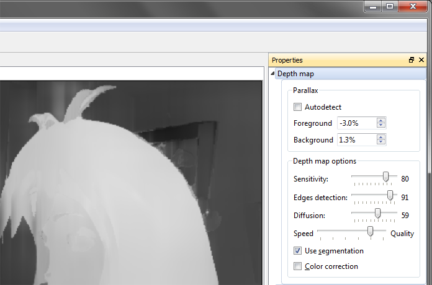Click the Sensitivity slider handle
432x285 pixels.
tap(385, 177)
